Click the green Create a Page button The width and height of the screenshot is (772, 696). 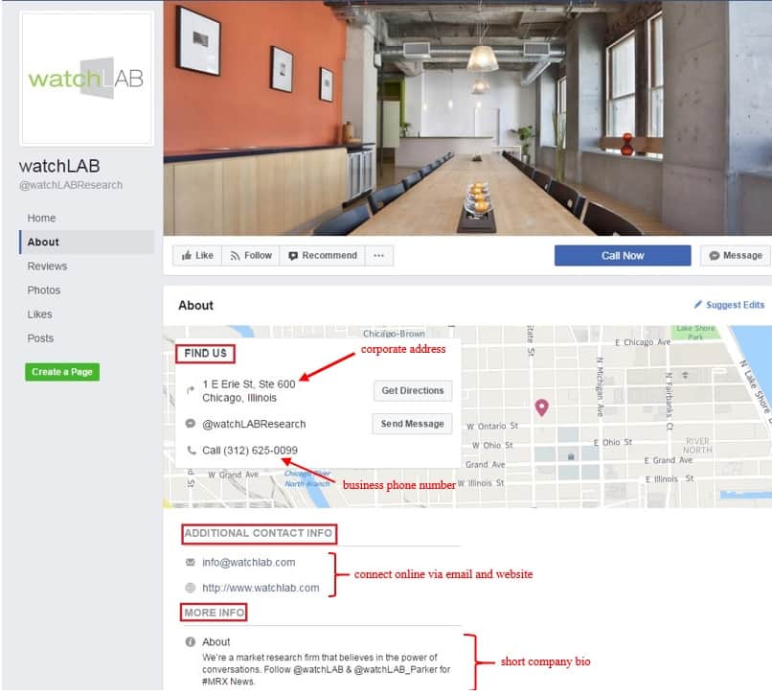click(62, 372)
